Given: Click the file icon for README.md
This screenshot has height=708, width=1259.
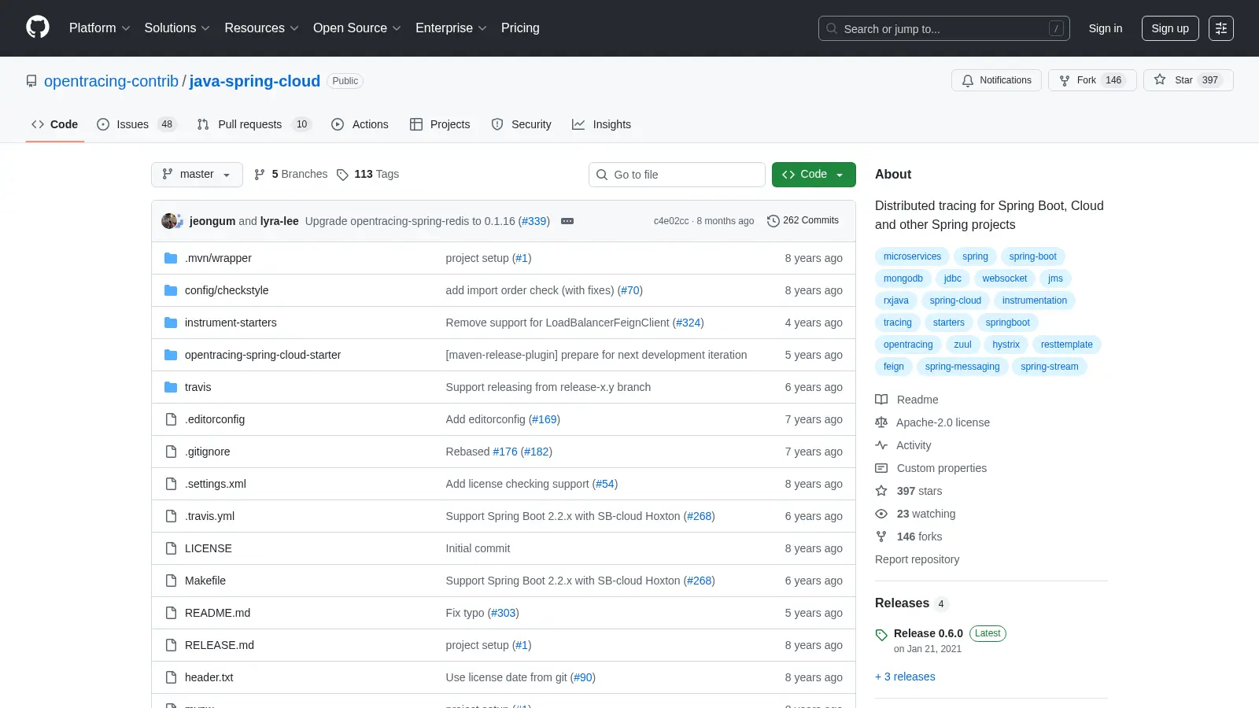Looking at the screenshot, I should point(171,613).
